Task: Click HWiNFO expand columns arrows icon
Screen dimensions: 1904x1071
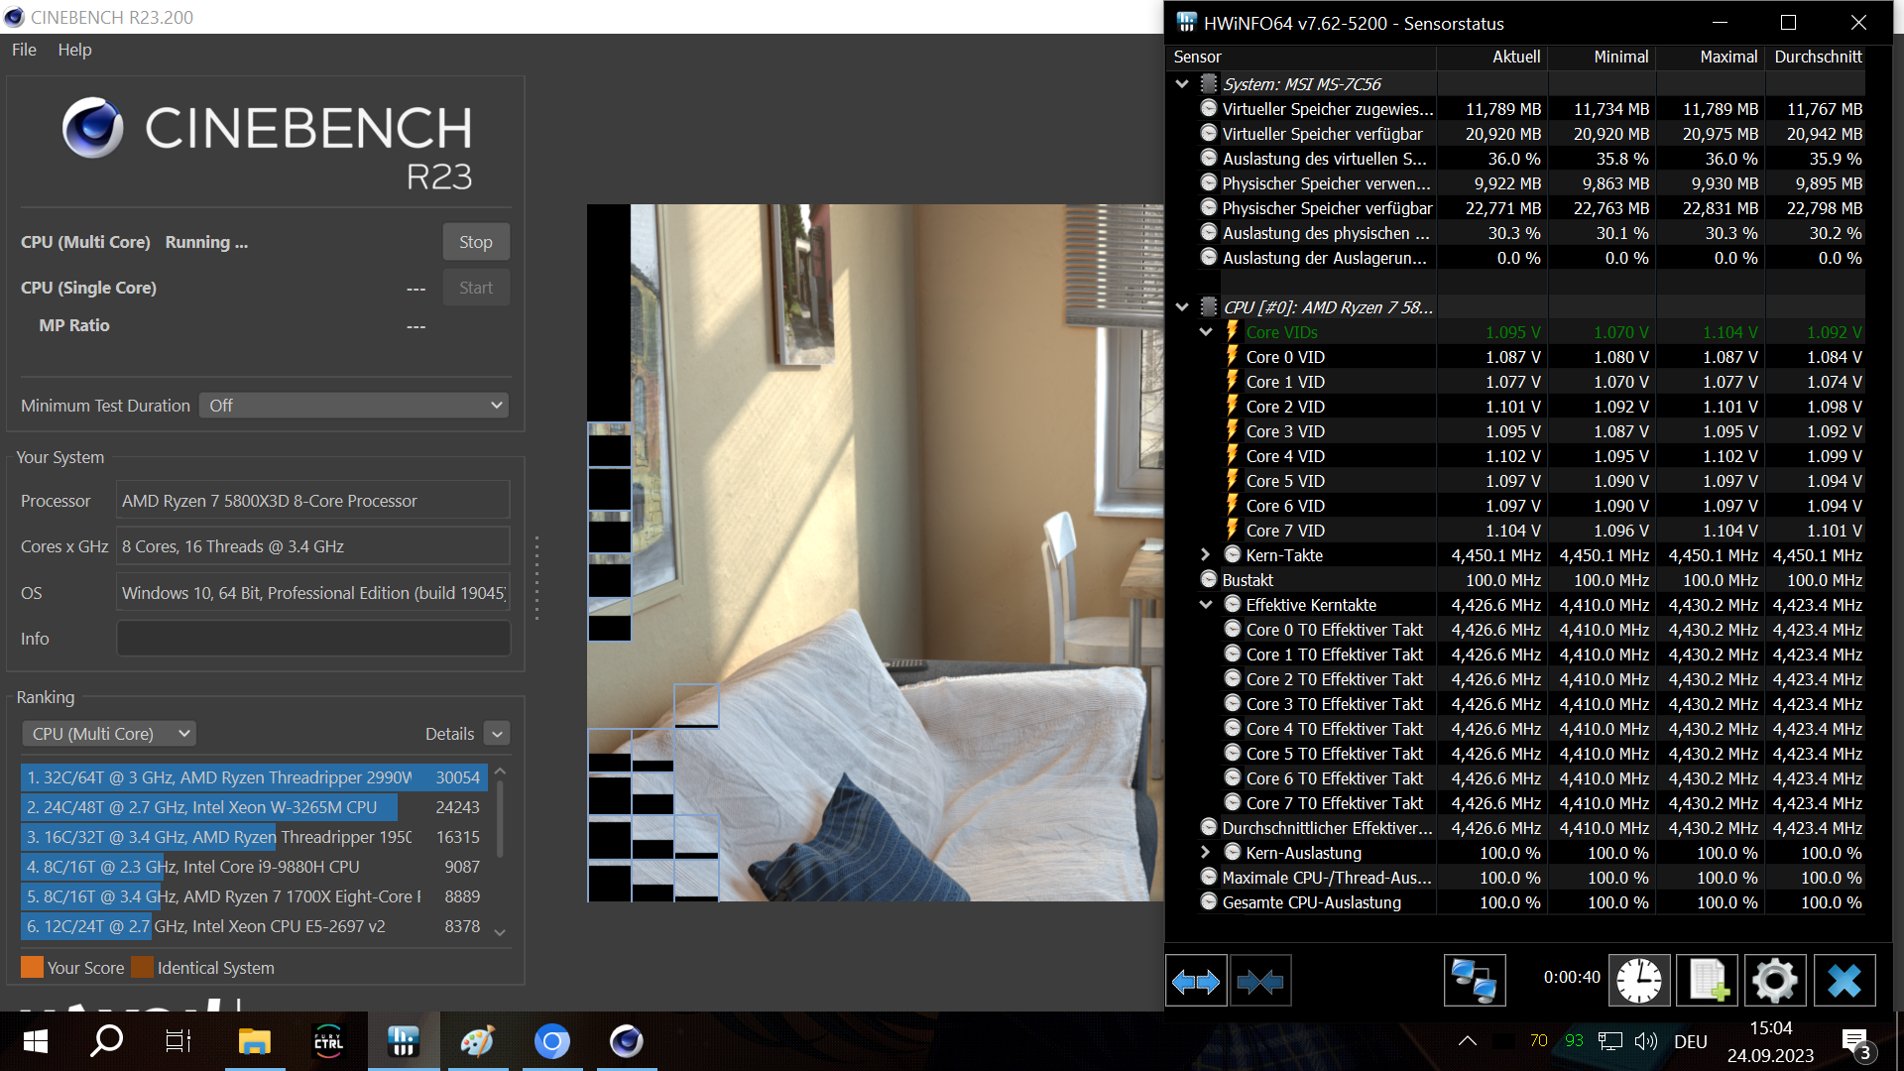Action: (1196, 982)
